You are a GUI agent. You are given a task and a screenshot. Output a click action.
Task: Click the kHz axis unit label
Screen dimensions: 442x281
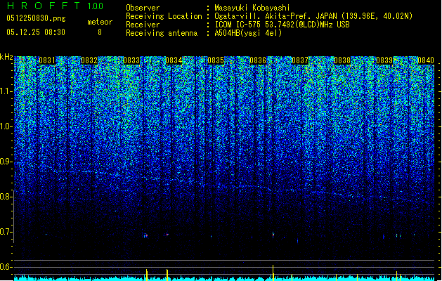[6, 57]
